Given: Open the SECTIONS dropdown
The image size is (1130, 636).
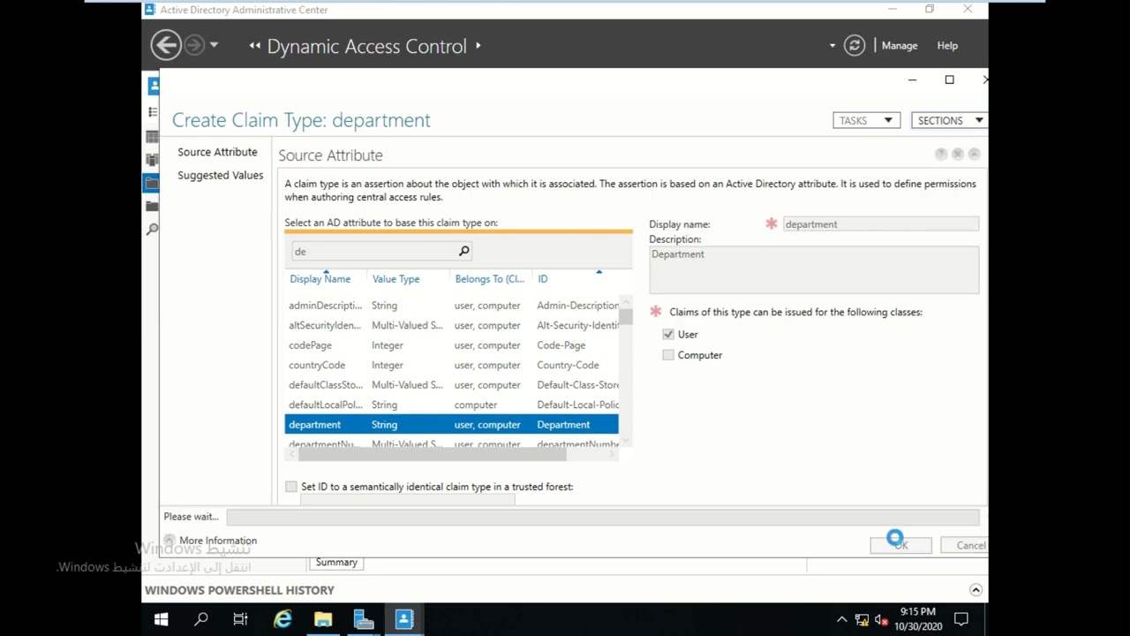Looking at the screenshot, I should pos(949,120).
